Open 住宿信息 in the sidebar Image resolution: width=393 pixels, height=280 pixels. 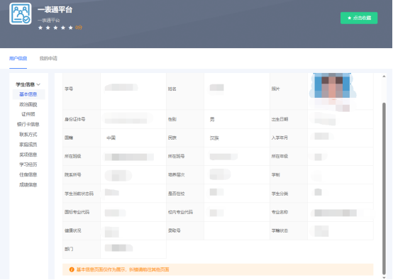click(28, 174)
